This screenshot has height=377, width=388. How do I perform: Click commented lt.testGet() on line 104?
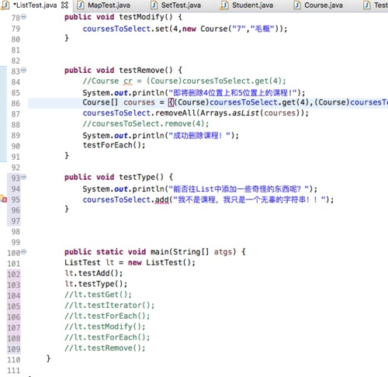[x=98, y=295]
